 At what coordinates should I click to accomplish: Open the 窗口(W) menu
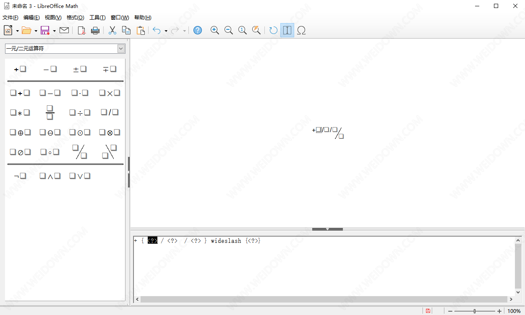120,18
